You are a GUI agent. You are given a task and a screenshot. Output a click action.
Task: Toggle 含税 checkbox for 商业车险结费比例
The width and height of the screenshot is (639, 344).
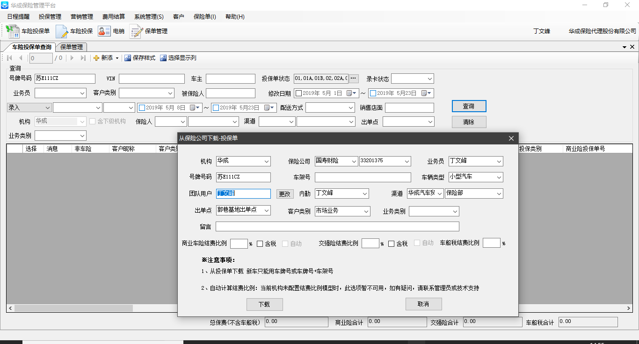click(x=260, y=244)
